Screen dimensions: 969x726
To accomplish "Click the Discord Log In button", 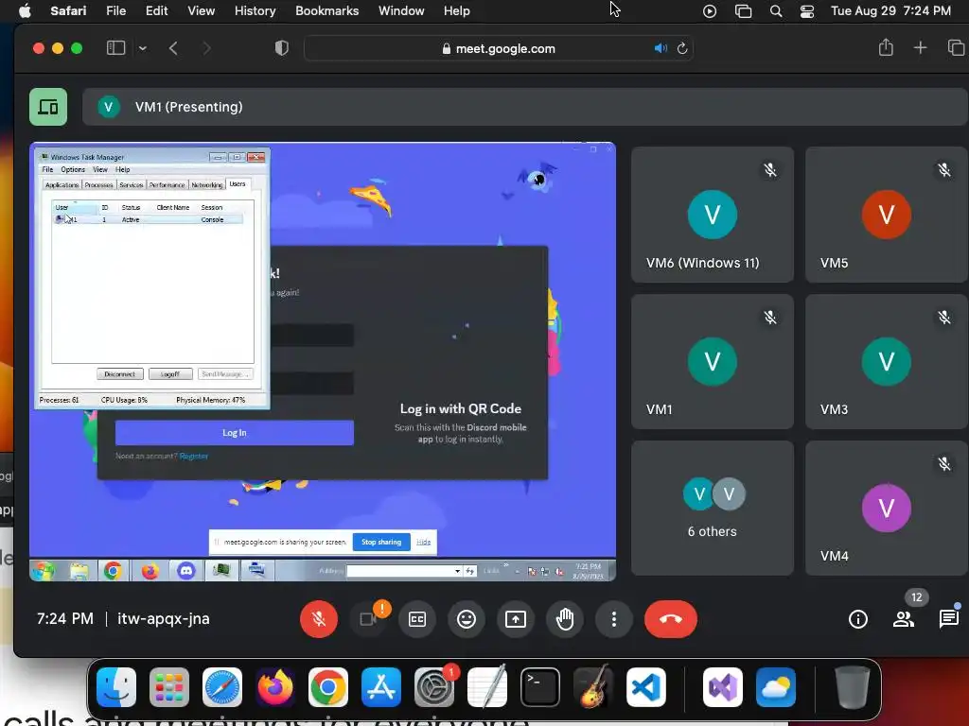I will coord(235,433).
